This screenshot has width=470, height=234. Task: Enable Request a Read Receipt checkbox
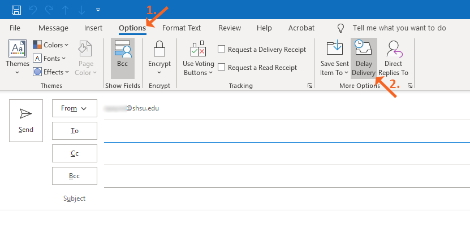tap(222, 68)
